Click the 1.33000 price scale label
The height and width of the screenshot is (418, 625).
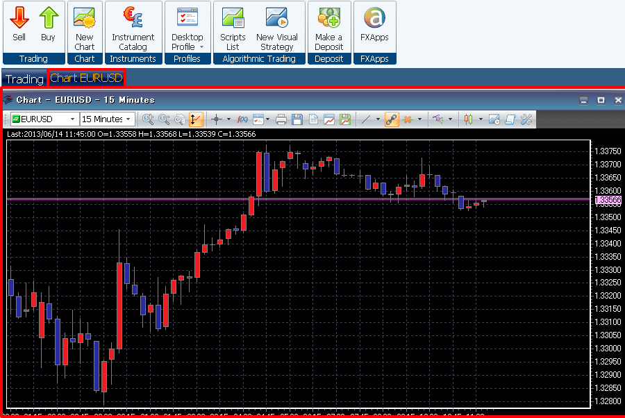tap(608, 349)
